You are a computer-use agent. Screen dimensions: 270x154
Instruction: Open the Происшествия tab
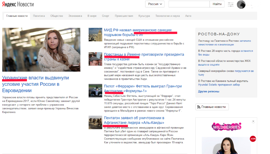(124, 16)
